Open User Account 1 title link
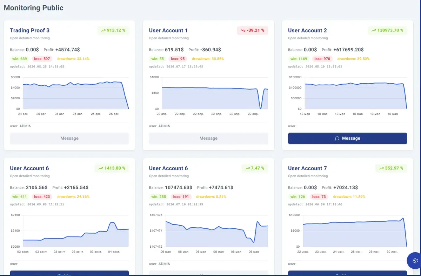This screenshot has height=276, width=421. [x=168, y=30]
